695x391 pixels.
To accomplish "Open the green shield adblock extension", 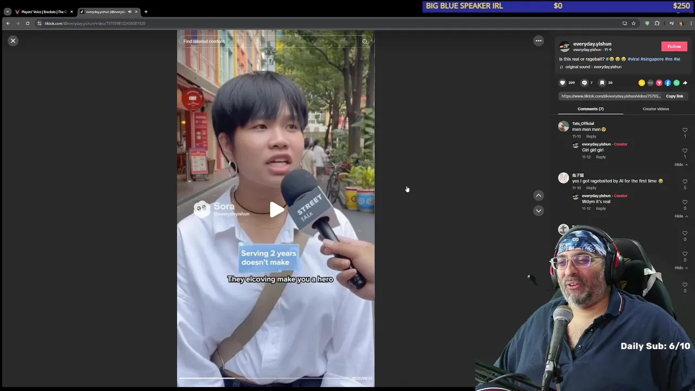I will (647, 23).
